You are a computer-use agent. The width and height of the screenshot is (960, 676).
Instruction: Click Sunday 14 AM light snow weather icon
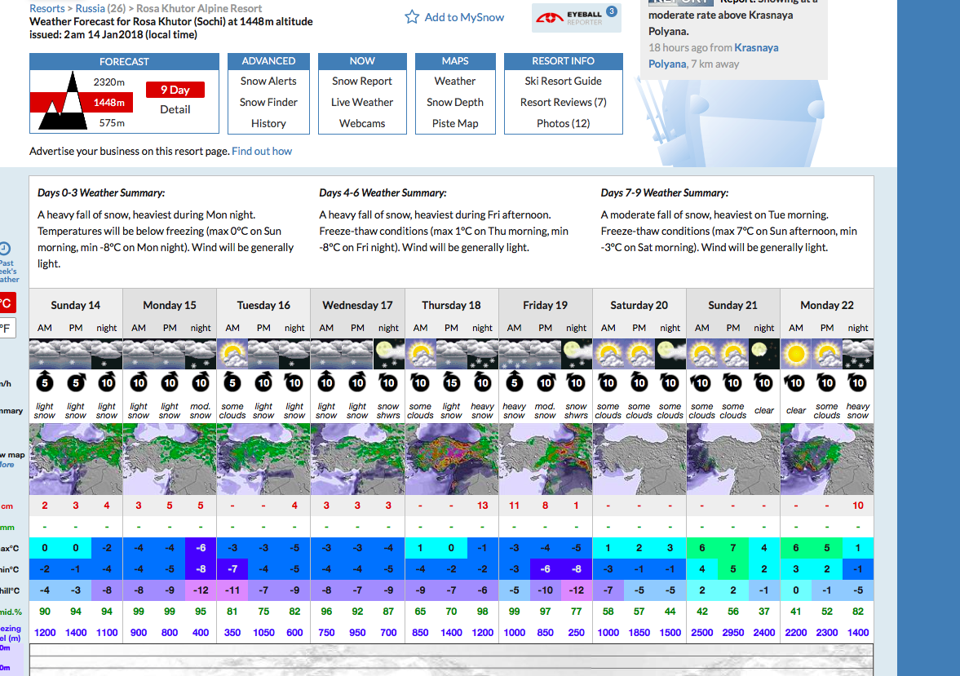45,355
